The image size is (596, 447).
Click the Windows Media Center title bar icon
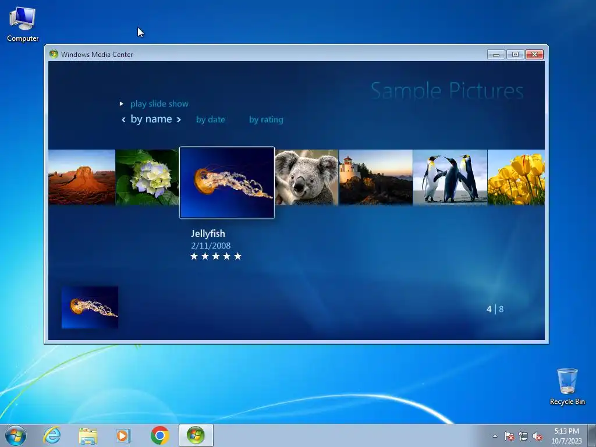click(x=54, y=54)
